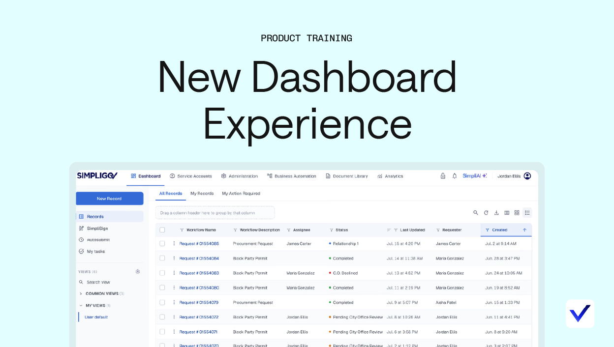Click the column chooser icon
The image size is (614, 347).
click(507, 213)
